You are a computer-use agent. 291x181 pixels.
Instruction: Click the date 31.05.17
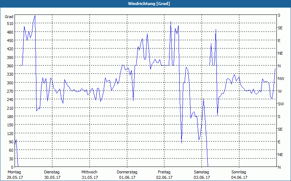coord(90,177)
